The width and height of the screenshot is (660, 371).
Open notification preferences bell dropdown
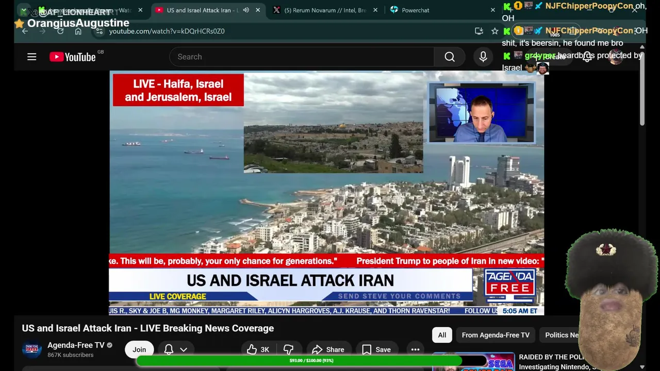pyautogui.click(x=175, y=349)
